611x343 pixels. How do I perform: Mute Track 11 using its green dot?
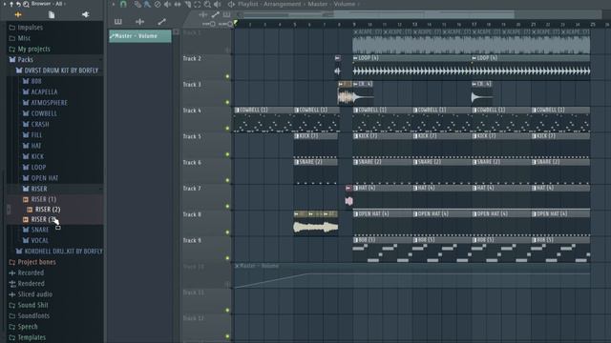pyautogui.click(x=227, y=311)
